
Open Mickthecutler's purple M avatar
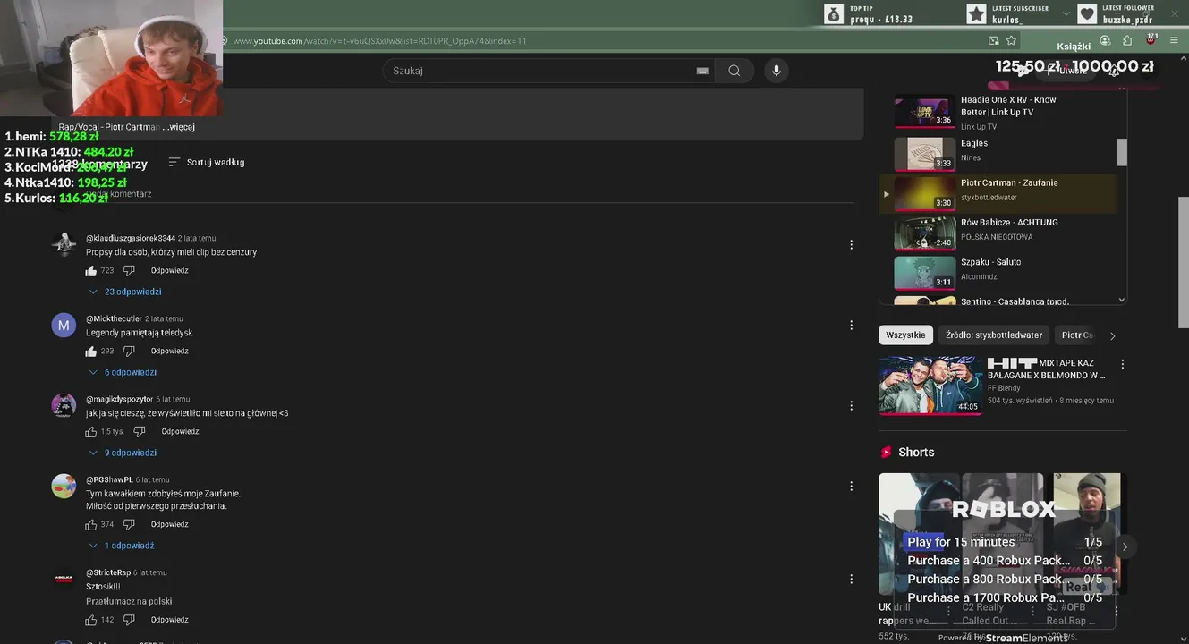(64, 325)
